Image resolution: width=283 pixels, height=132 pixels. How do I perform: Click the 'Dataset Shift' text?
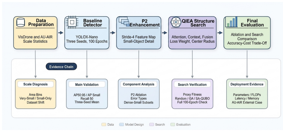coord(35,102)
